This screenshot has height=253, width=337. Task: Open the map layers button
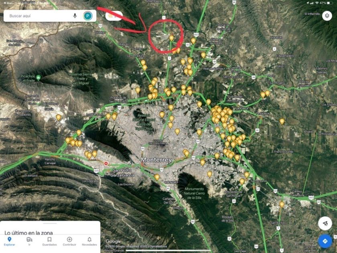pos(327,16)
